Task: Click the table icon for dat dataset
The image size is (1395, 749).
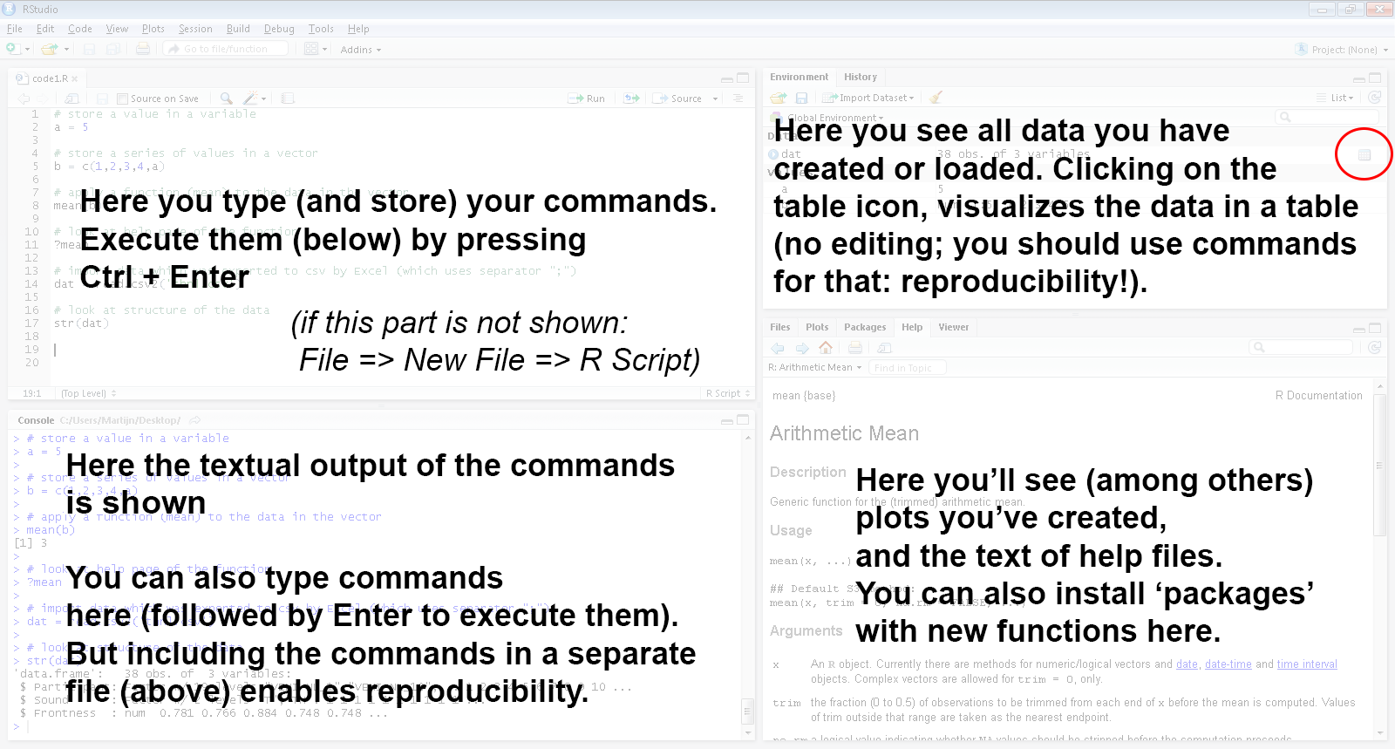Action: (x=1364, y=154)
